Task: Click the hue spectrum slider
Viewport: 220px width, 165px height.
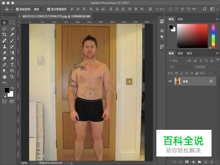Action: (213, 36)
